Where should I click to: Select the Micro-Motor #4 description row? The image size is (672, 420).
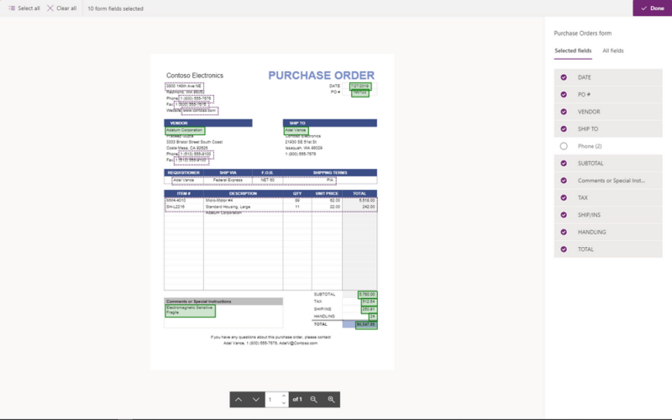tap(219, 200)
